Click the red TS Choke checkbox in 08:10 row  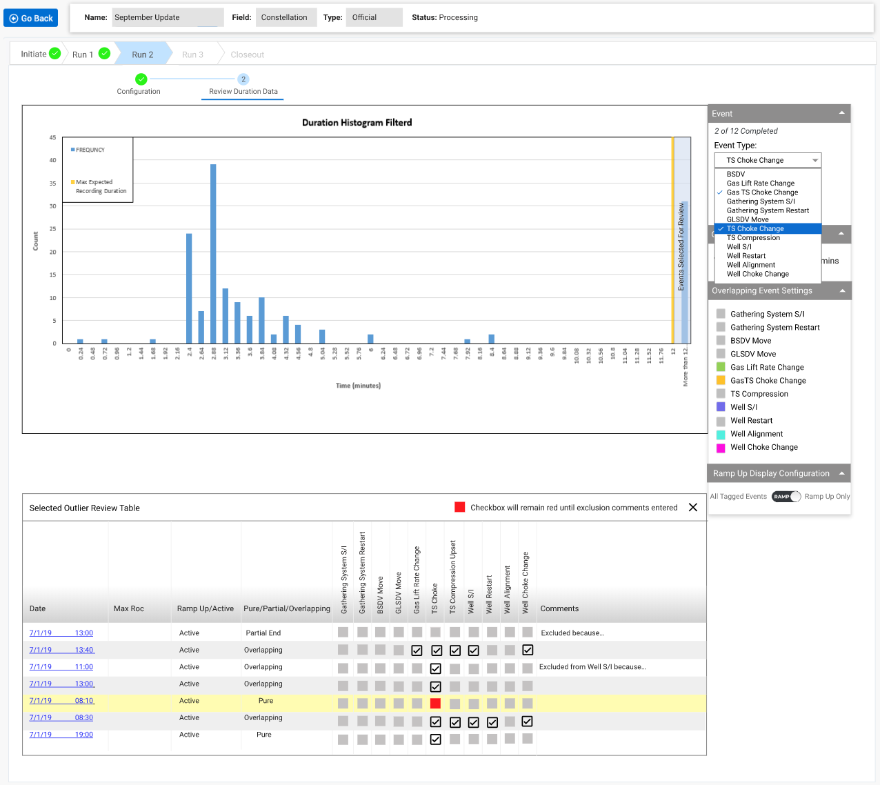tap(435, 704)
